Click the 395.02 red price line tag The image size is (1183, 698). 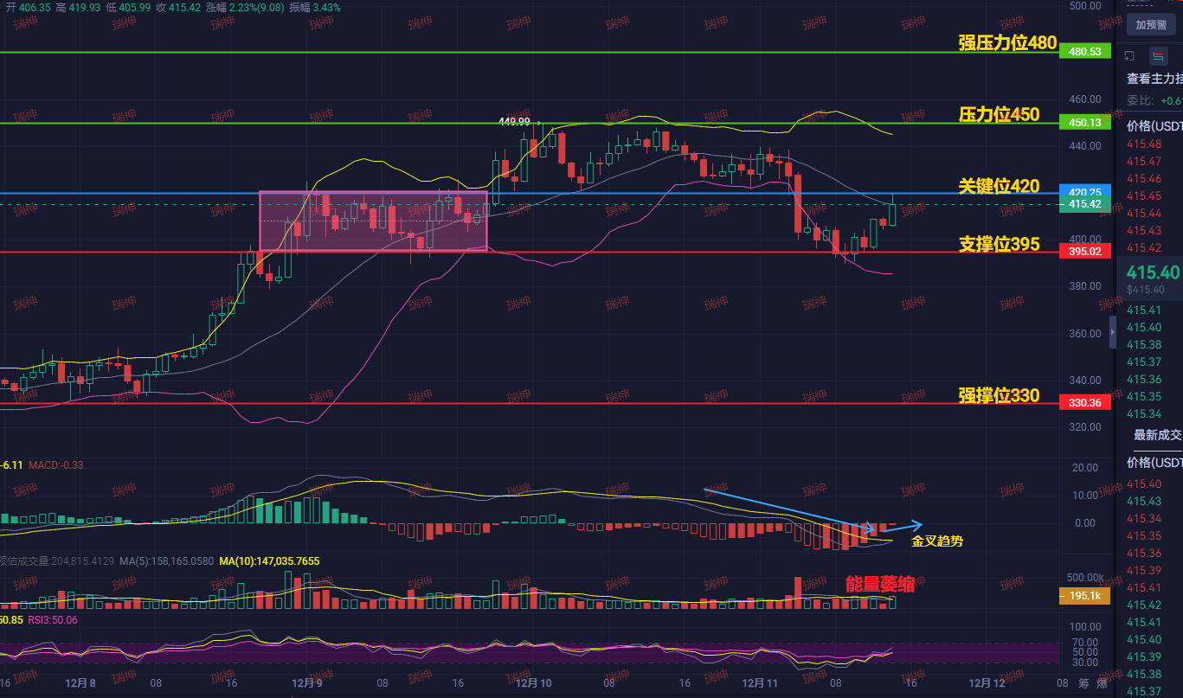pos(1084,251)
